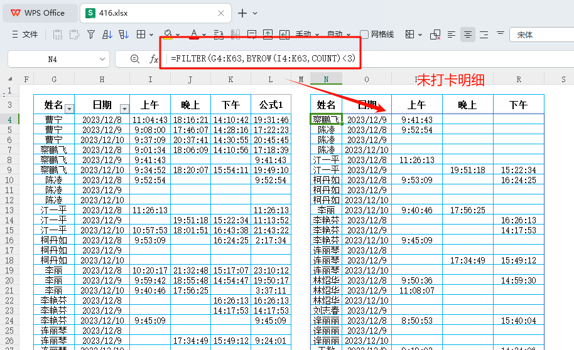
Task: Open the 文件 menu
Action: point(25,34)
